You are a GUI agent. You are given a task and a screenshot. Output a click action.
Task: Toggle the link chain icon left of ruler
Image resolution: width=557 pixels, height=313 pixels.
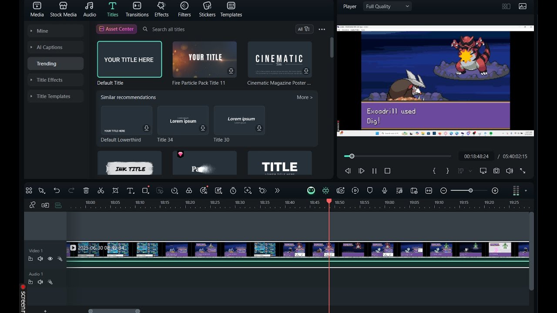tap(32, 205)
